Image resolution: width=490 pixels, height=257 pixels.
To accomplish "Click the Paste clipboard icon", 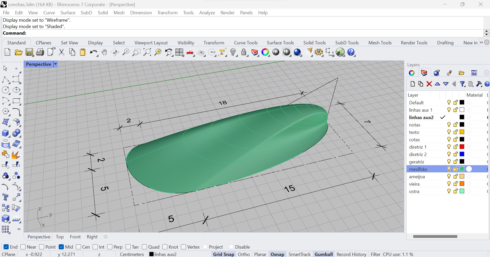I will [x=83, y=52].
